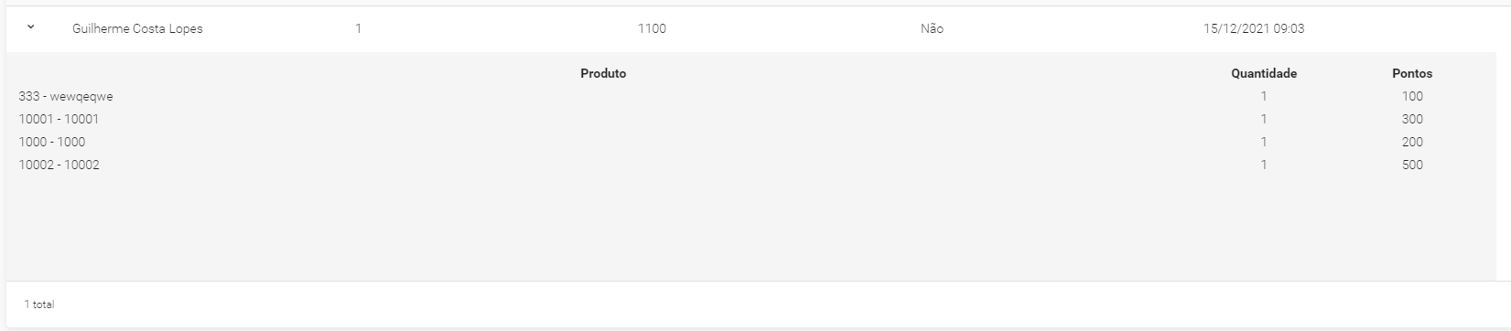Viewport: 1511px width, 331px height.
Task: Select product 10002 - 10002
Action: click(59, 165)
